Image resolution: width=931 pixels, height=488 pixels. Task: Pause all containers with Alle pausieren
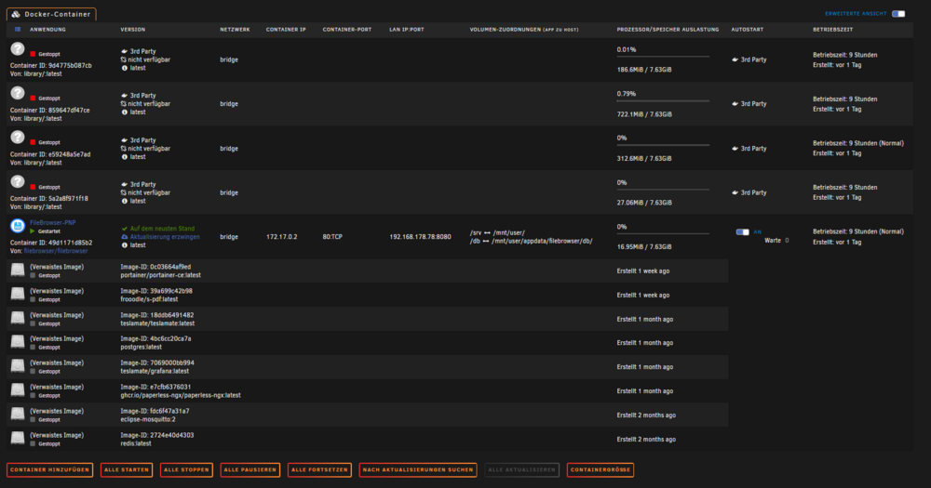point(250,469)
